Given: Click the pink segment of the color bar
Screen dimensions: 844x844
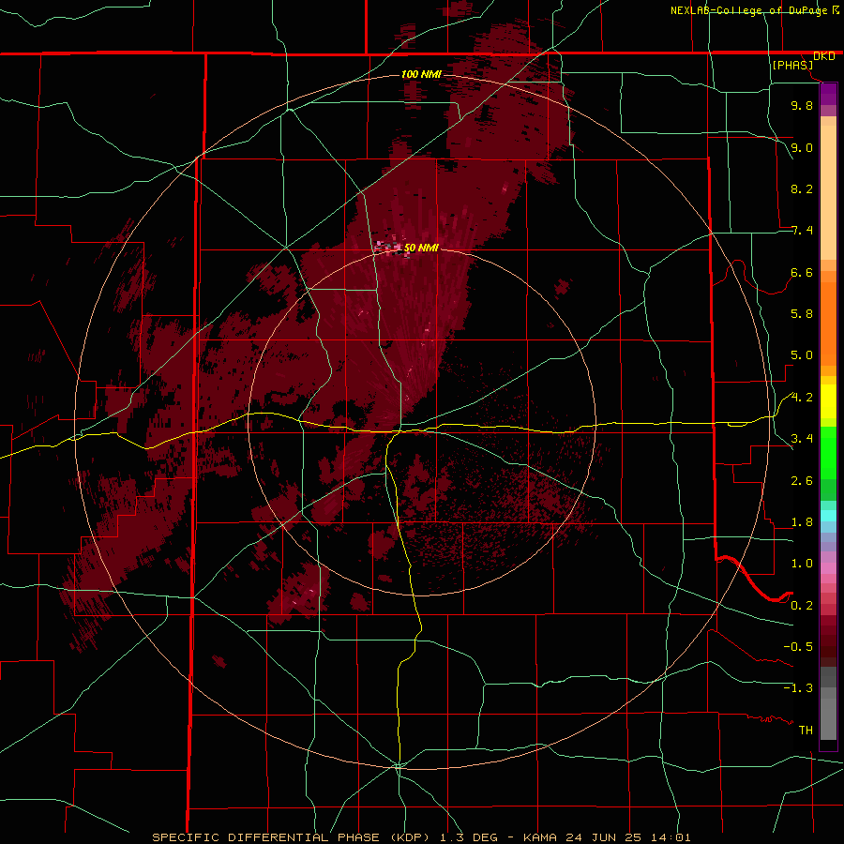Looking at the screenshot, I should pyautogui.click(x=828, y=568).
